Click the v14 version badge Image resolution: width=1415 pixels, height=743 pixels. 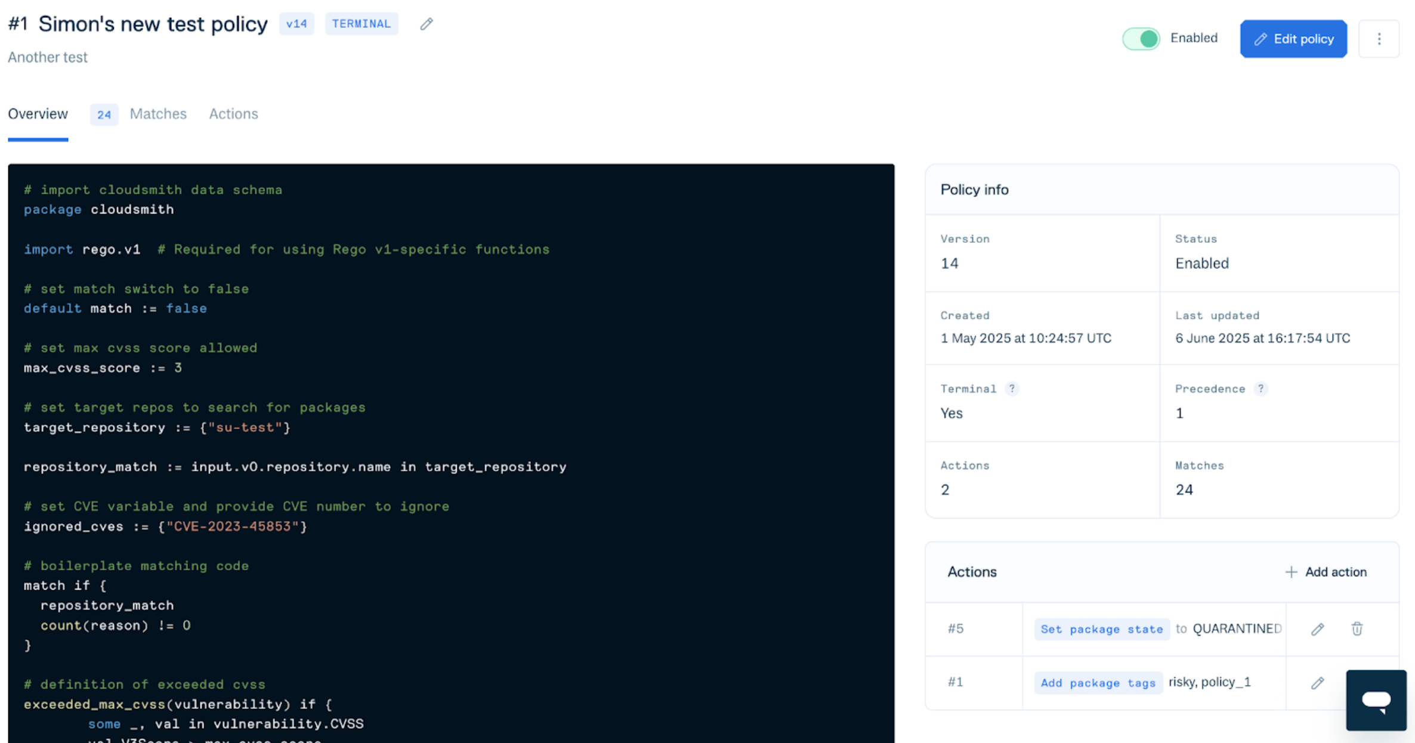coord(296,24)
